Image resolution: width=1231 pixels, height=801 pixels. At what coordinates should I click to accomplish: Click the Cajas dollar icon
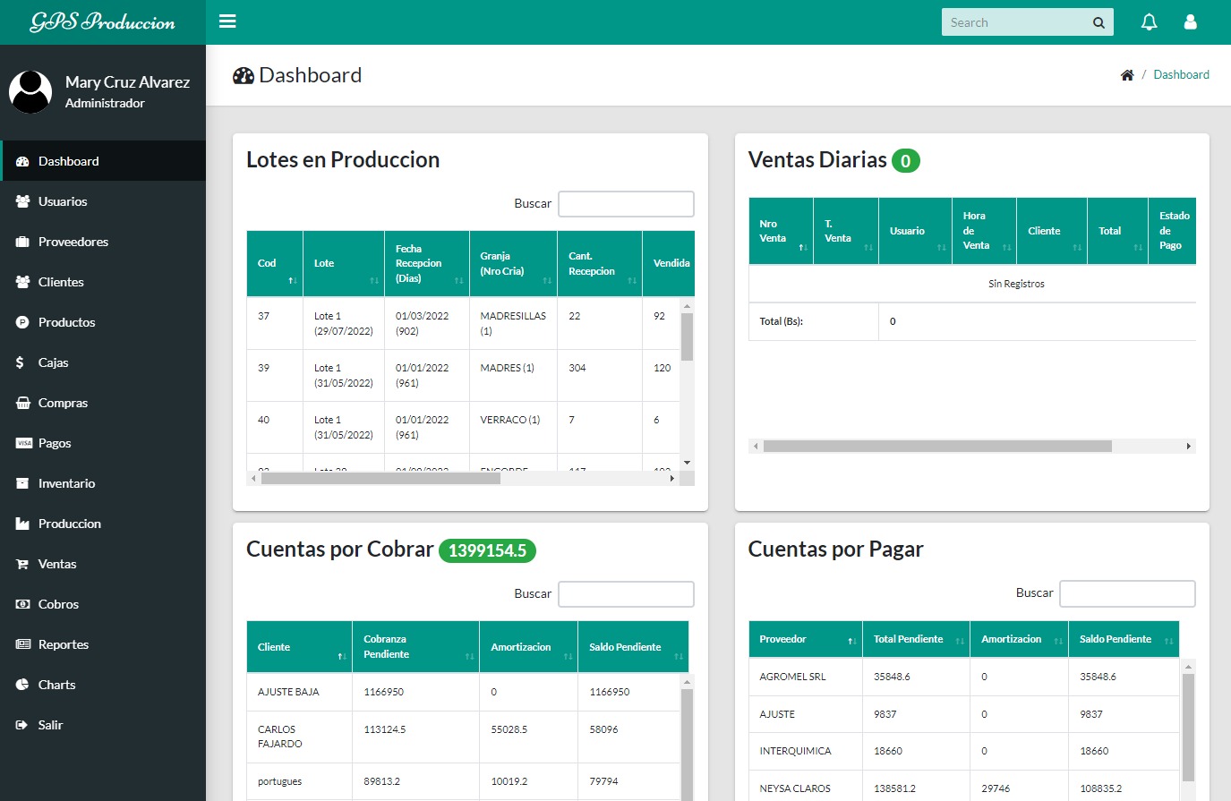coord(21,362)
